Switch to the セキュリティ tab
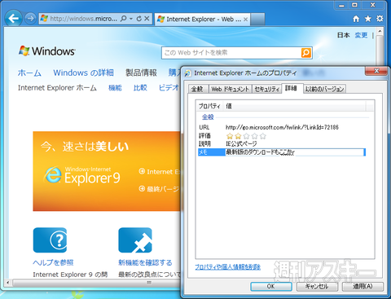Image resolution: width=391 pixels, height=299 pixels. click(x=267, y=89)
